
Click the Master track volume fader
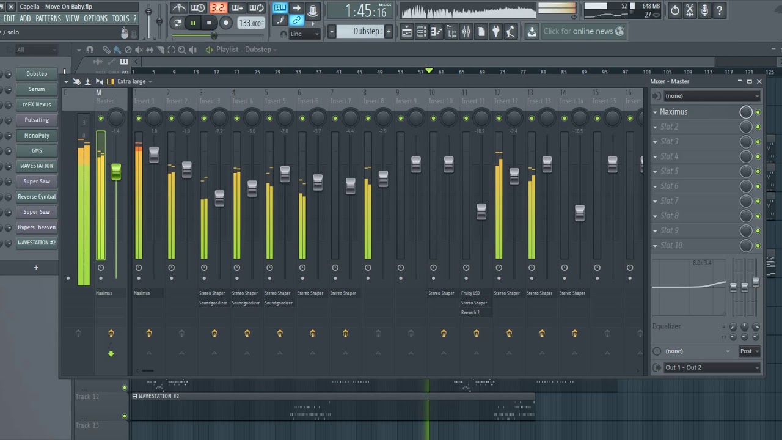coord(115,171)
